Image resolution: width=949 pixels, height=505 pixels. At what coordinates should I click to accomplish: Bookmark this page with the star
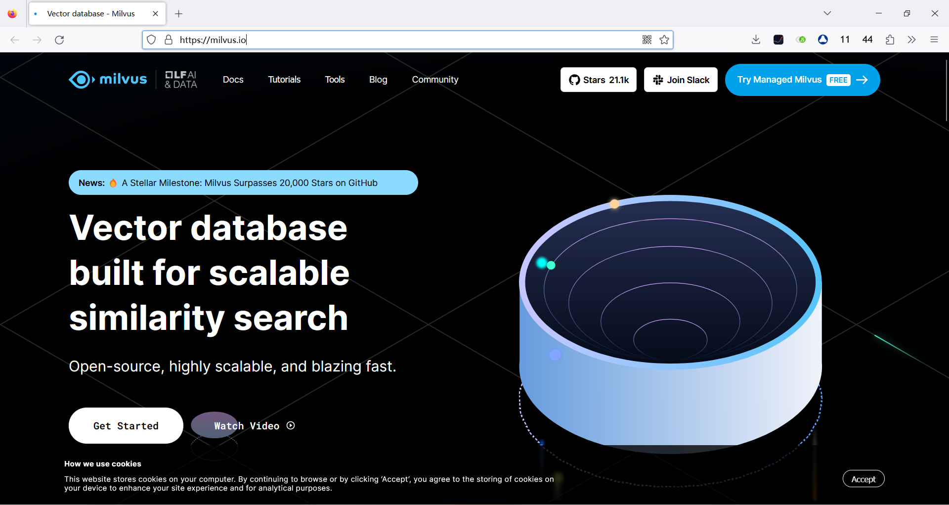pos(664,40)
